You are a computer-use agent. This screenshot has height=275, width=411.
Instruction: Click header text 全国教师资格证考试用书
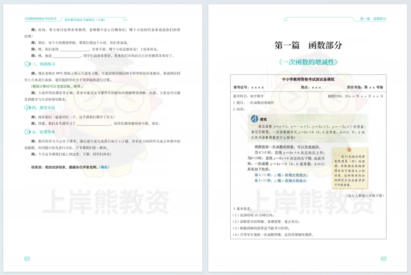click(x=40, y=19)
